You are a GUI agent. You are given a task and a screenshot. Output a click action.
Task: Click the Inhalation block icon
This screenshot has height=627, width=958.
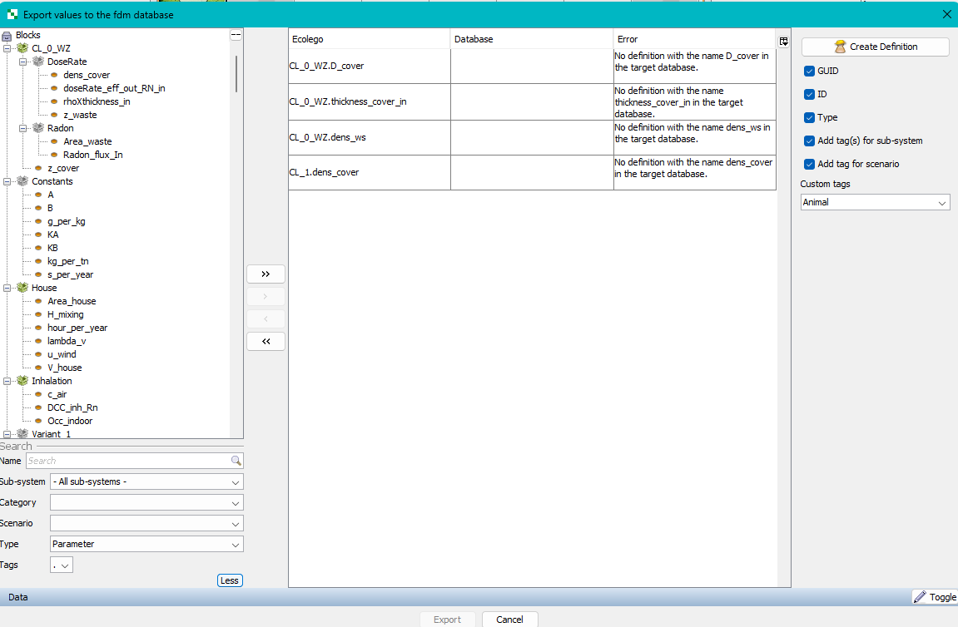coord(22,381)
